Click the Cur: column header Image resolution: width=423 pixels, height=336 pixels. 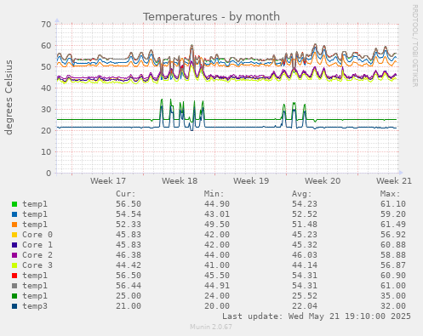pos(126,194)
